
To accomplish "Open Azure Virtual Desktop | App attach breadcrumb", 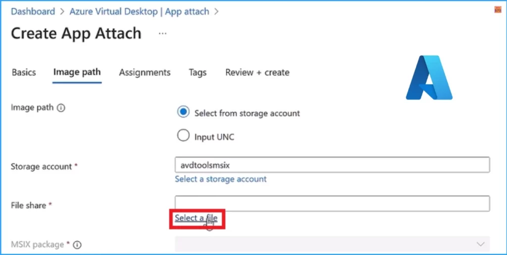I will [x=139, y=11].
